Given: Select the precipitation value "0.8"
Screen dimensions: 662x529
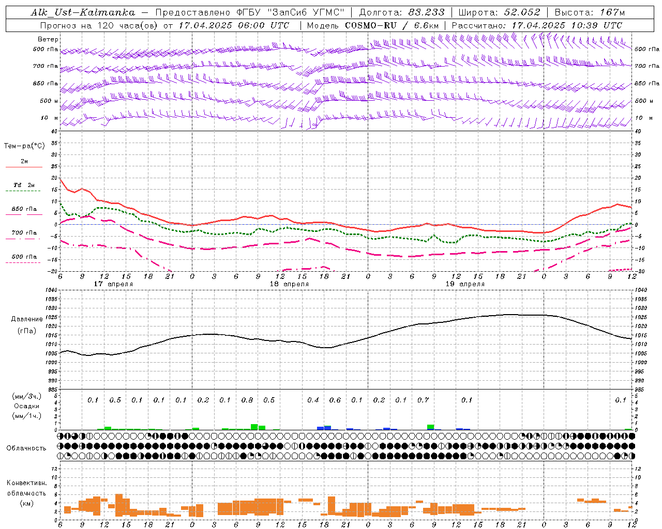Looking at the screenshot, I should tap(247, 400).
